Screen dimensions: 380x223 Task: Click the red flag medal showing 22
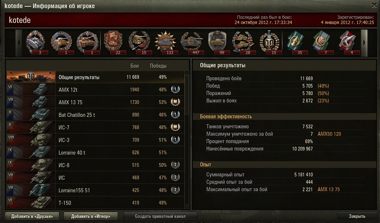[x=114, y=43]
